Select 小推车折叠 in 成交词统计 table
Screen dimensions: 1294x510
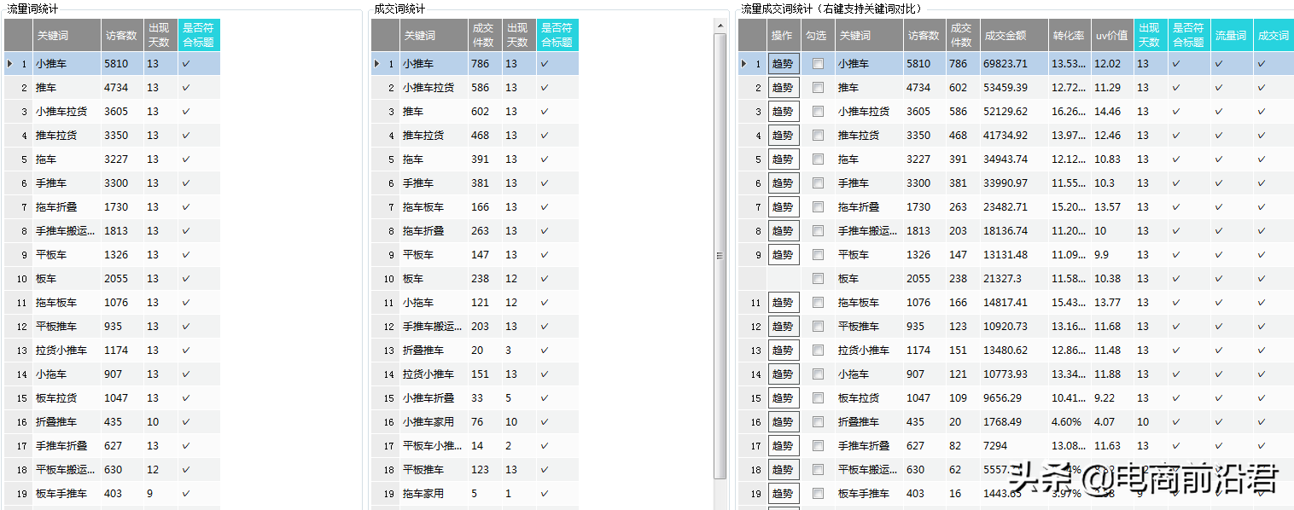click(434, 398)
